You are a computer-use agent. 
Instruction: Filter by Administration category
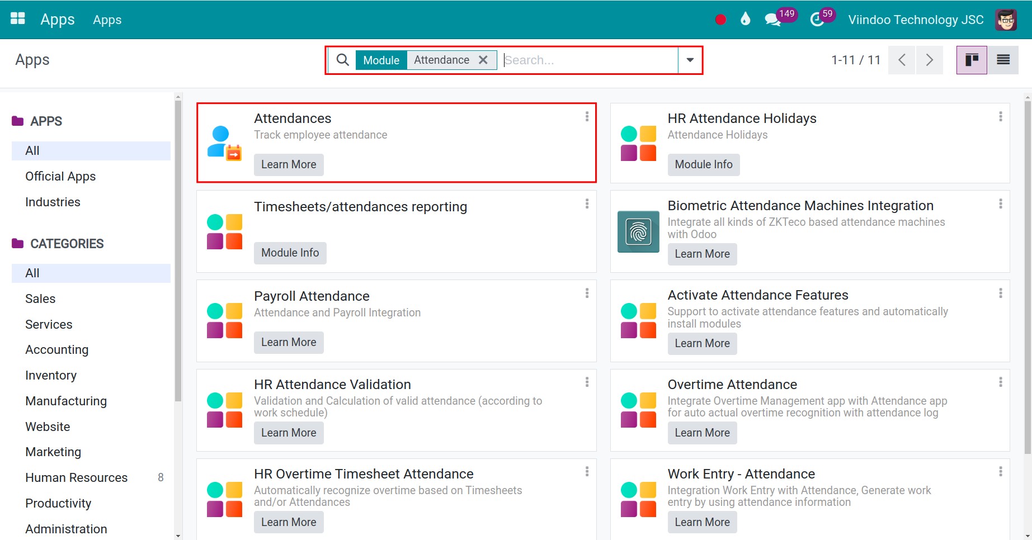click(91, 529)
